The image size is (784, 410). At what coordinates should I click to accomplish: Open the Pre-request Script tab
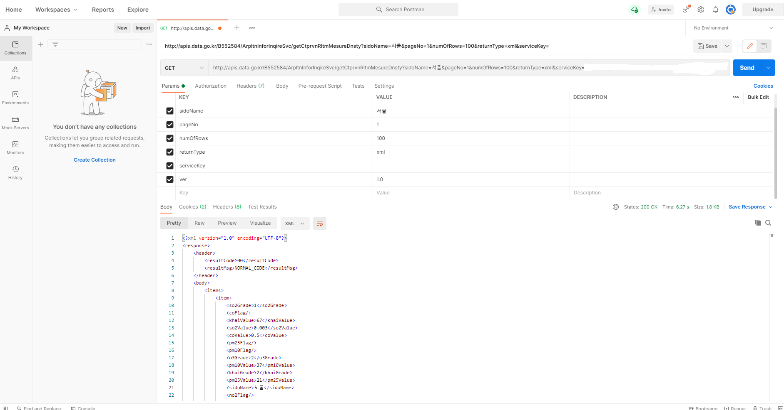[x=320, y=86]
